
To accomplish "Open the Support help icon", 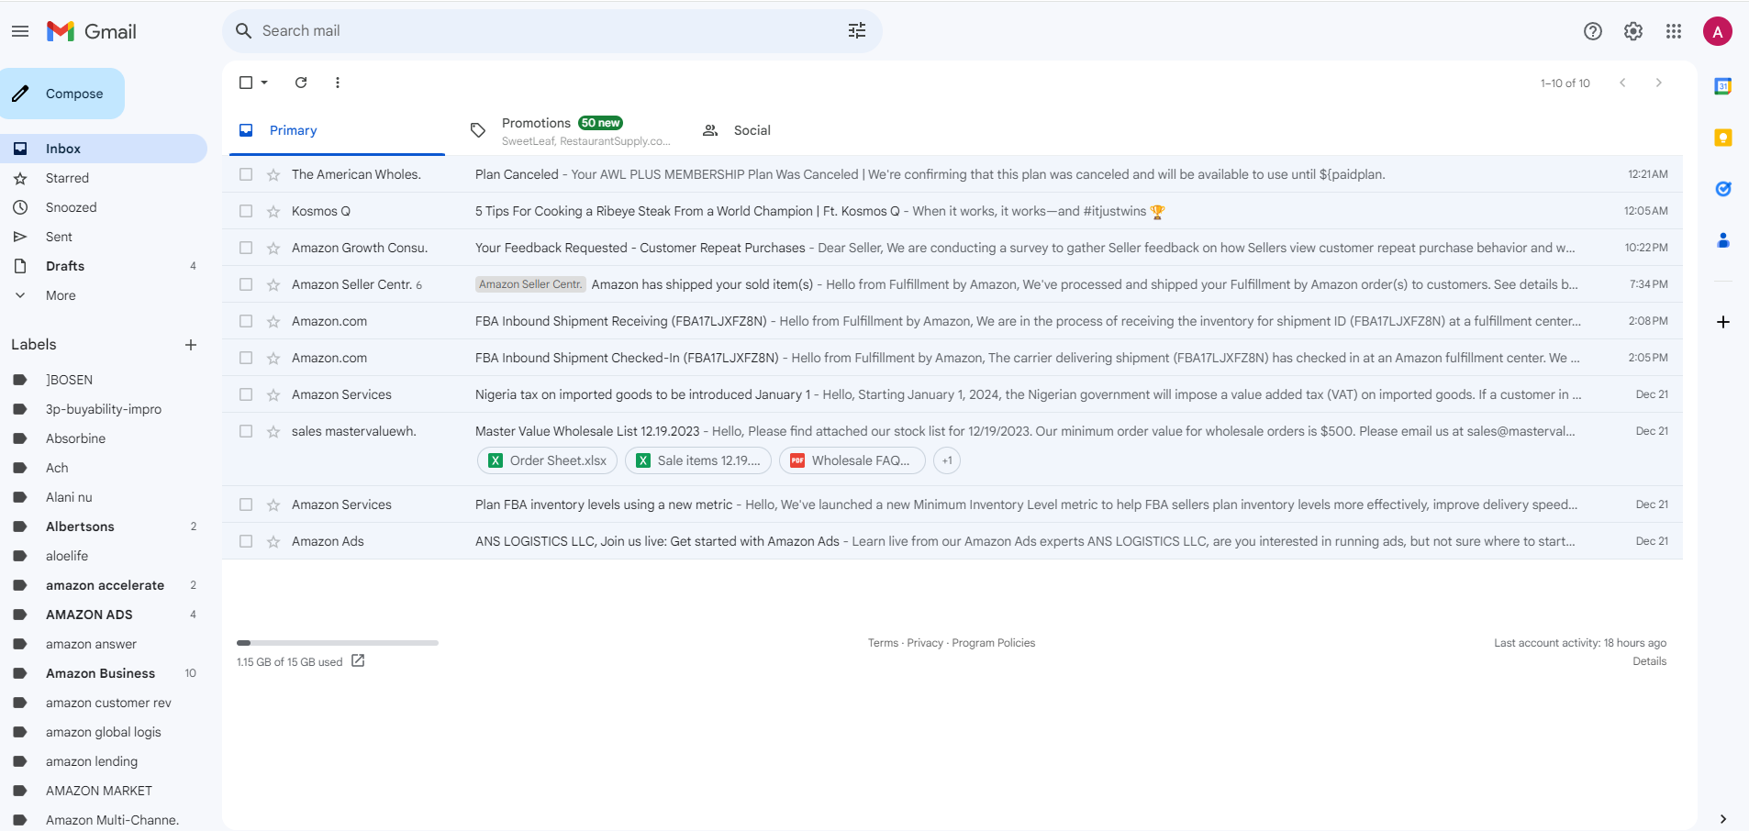I will pyautogui.click(x=1593, y=31).
